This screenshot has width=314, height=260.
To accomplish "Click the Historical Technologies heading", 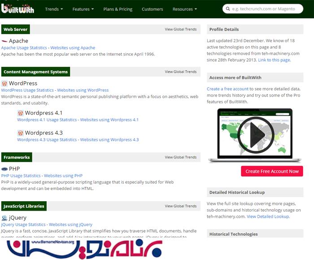I will (234, 234).
